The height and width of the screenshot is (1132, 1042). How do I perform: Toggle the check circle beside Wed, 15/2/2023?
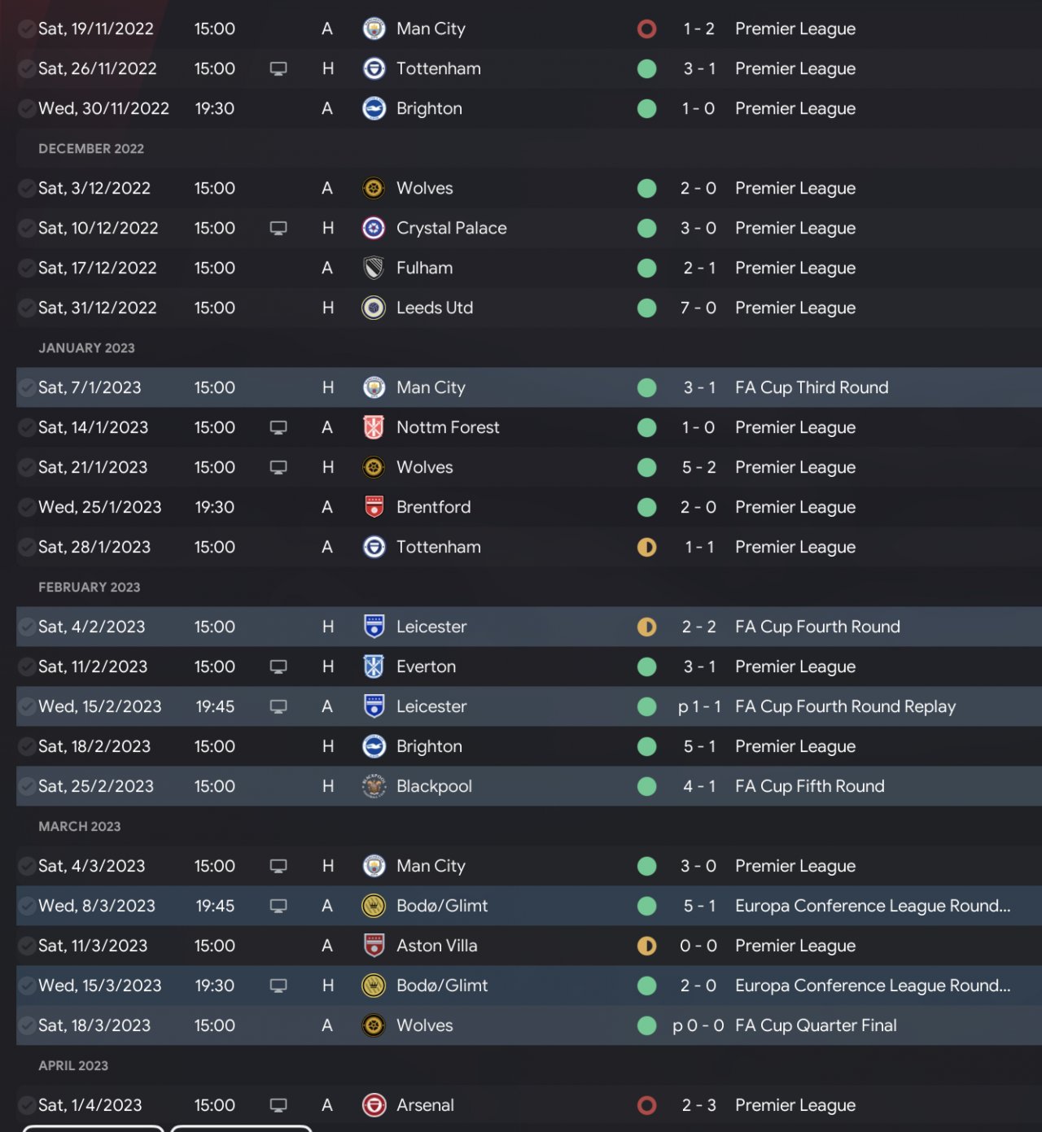coord(26,706)
